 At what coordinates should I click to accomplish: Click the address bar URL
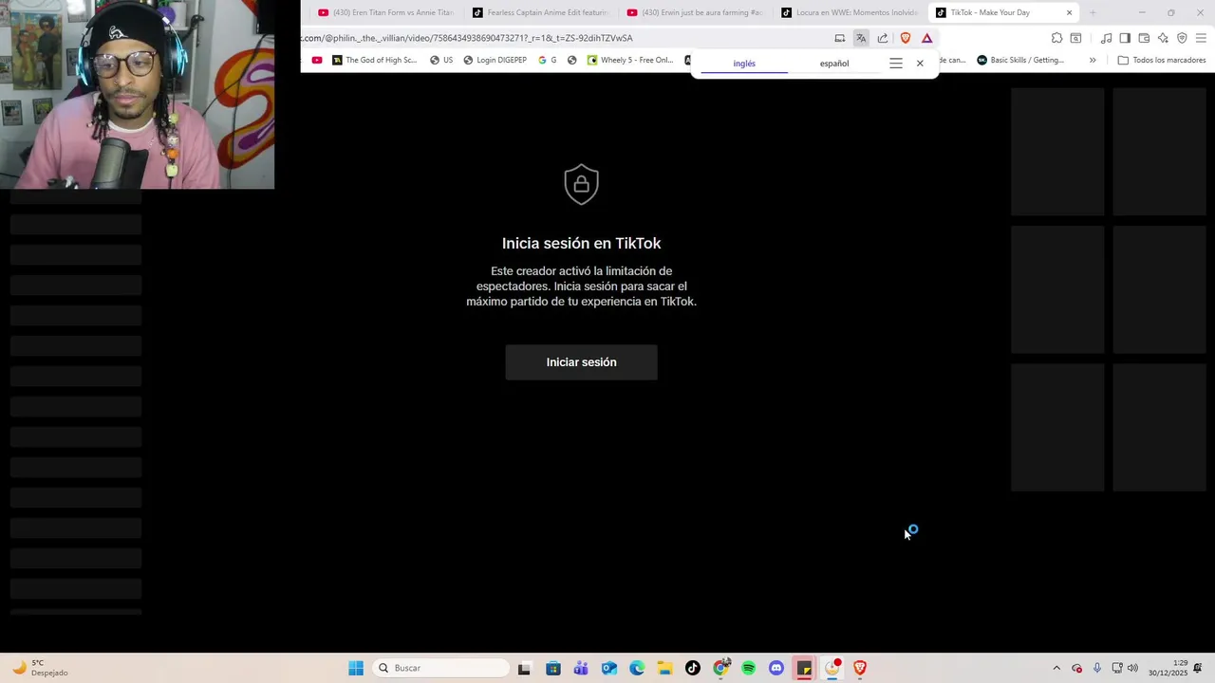coord(466,38)
